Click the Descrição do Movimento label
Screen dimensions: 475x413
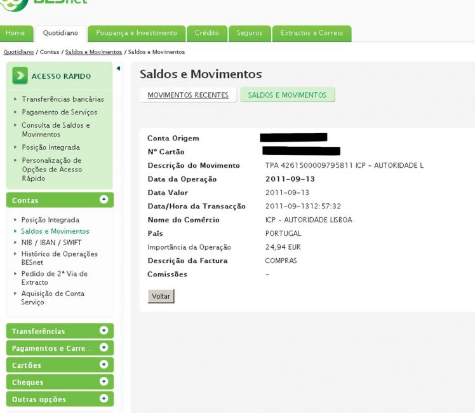point(194,165)
